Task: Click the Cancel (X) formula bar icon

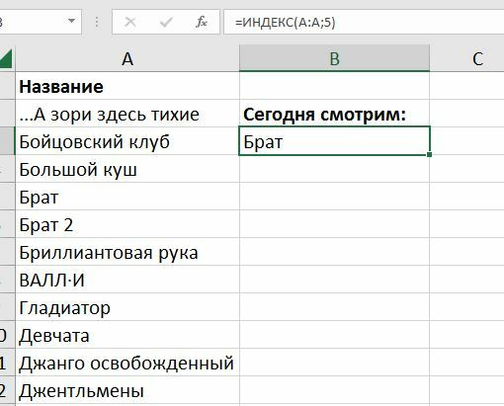Action: pyautogui.click(x=130, y=22)
